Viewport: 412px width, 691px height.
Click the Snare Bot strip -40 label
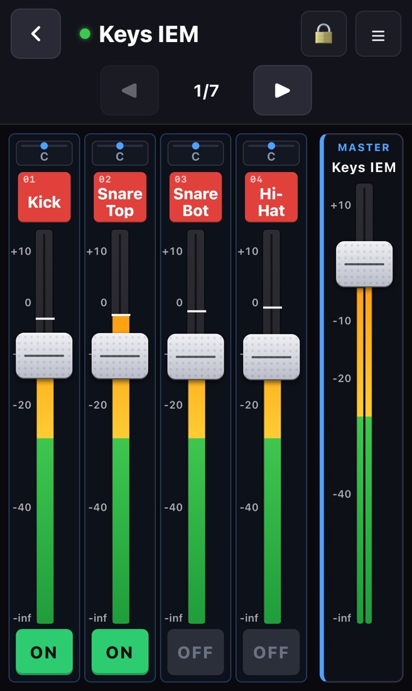[x=173, y=507]
